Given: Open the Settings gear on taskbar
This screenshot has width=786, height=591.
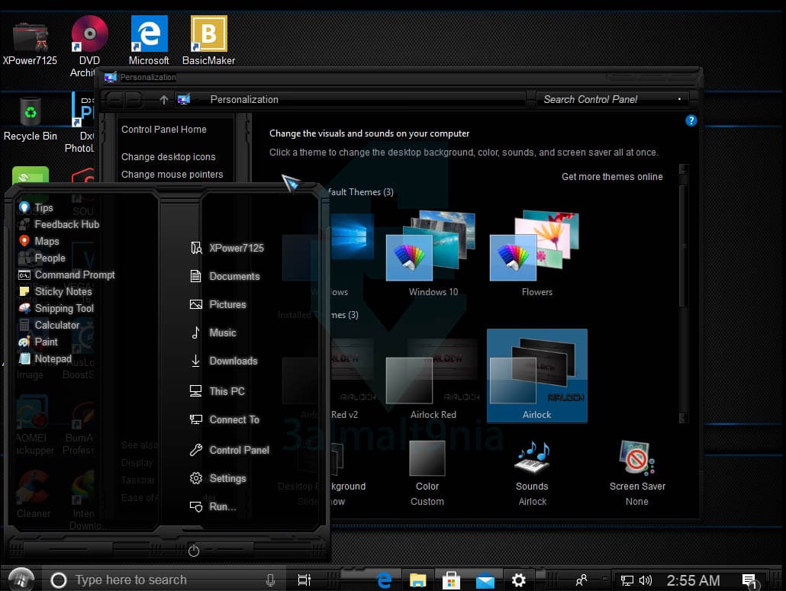Looking at the screenshot, I should [x=518, y=580].
